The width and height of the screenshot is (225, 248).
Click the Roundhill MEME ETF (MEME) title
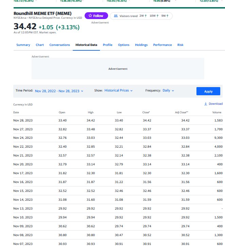tap(42, 14)
